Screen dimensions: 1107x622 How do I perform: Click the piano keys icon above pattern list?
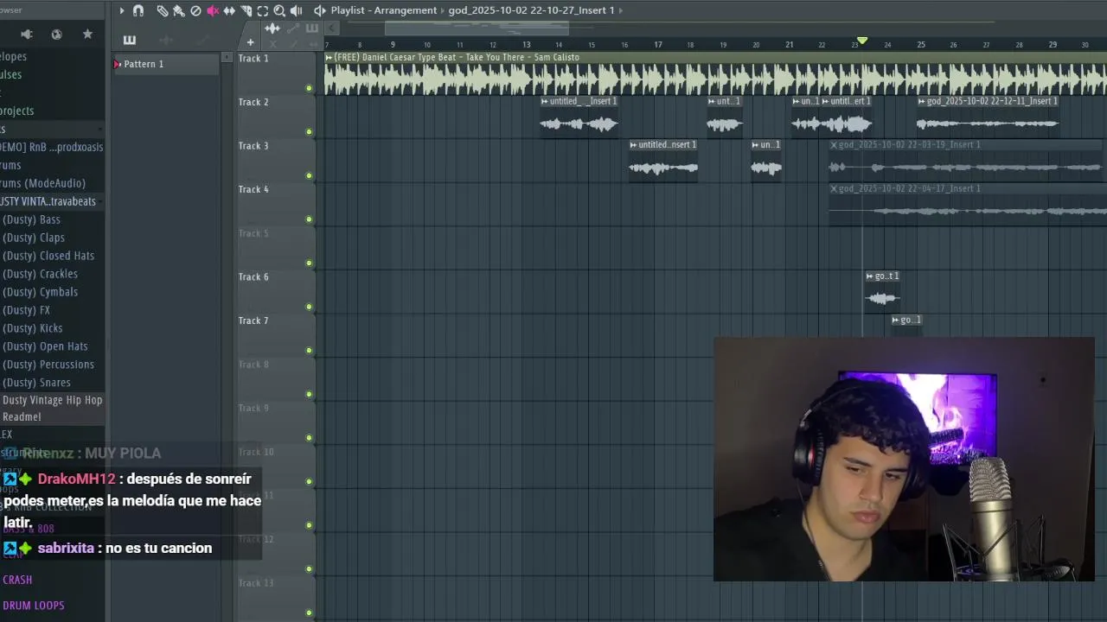tap(130, 40)
